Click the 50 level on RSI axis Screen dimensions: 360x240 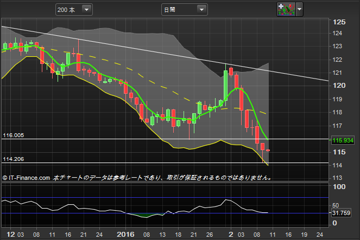click(336, 205)
